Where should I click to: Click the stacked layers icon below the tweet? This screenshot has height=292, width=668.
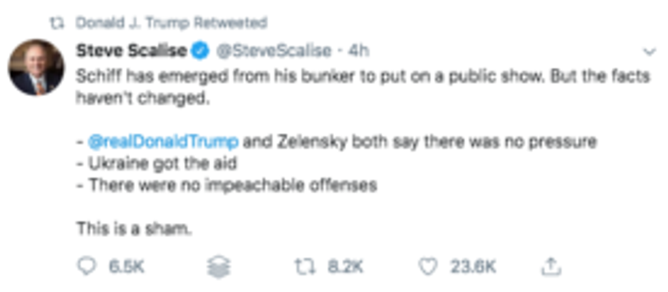click(x=219, y=267)
